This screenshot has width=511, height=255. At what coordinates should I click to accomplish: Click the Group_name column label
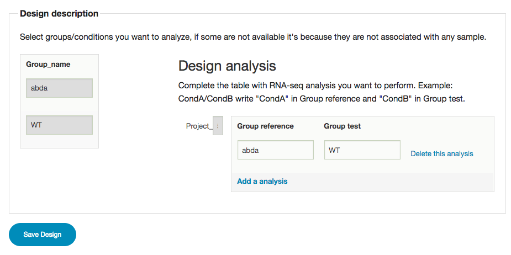(x=48, y=65)
